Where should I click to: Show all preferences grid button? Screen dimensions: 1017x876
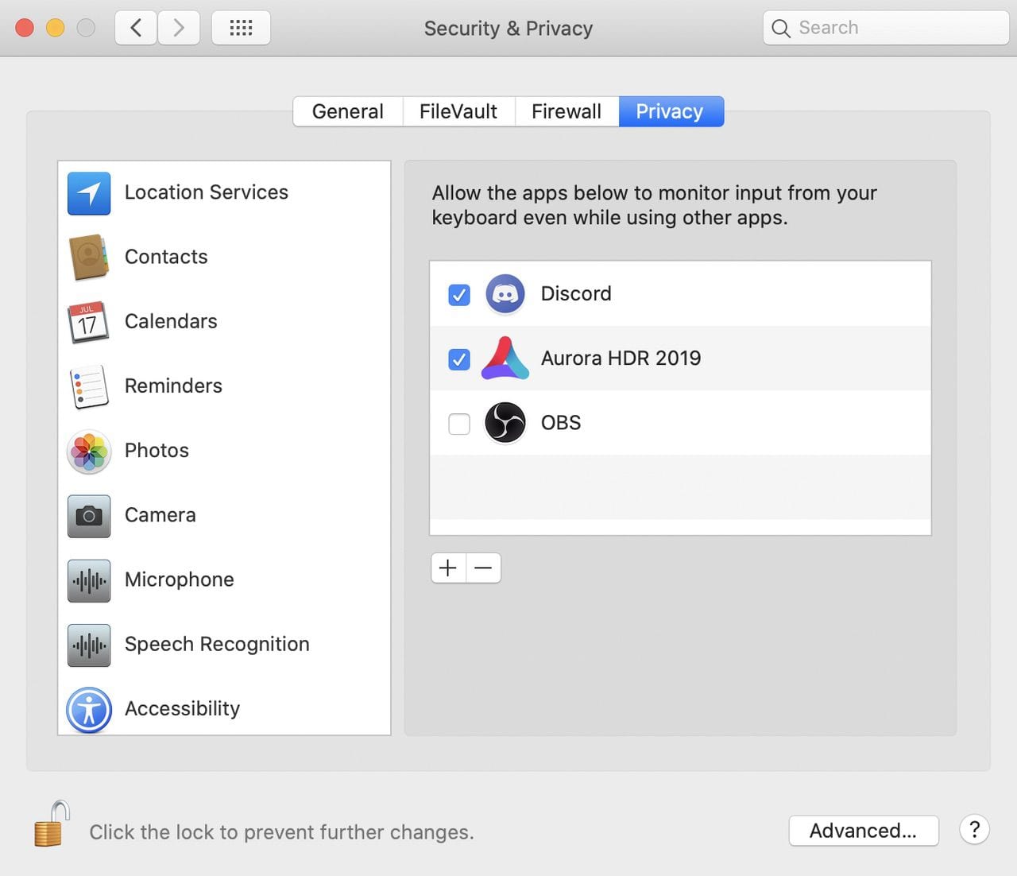(x=241, y=28)
